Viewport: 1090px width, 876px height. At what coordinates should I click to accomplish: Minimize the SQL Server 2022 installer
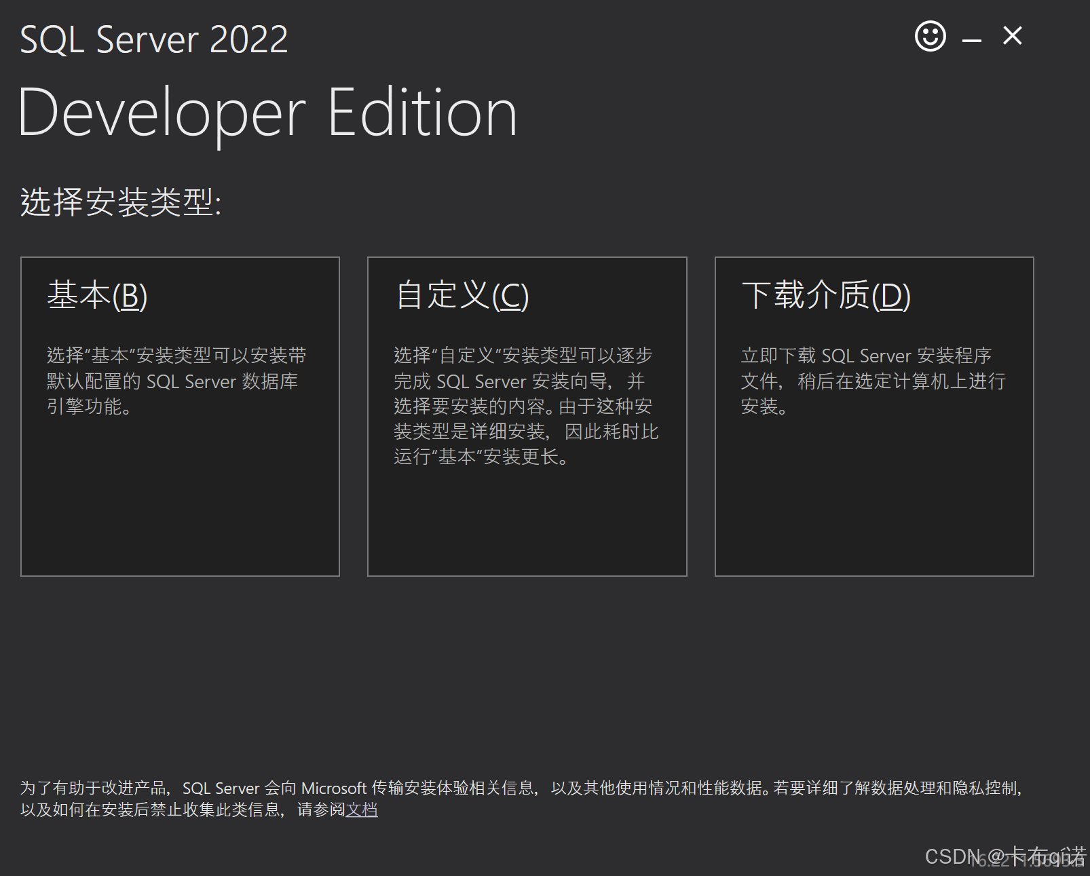pyautogui.click(x=971, y=37)
